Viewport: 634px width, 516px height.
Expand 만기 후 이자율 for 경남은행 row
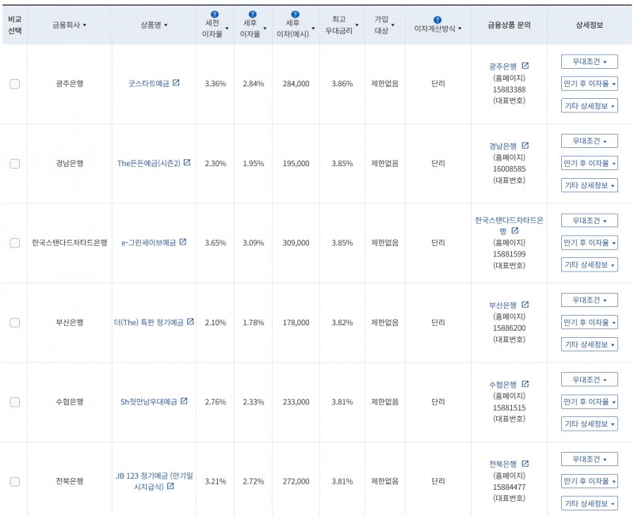coord(589,164)
